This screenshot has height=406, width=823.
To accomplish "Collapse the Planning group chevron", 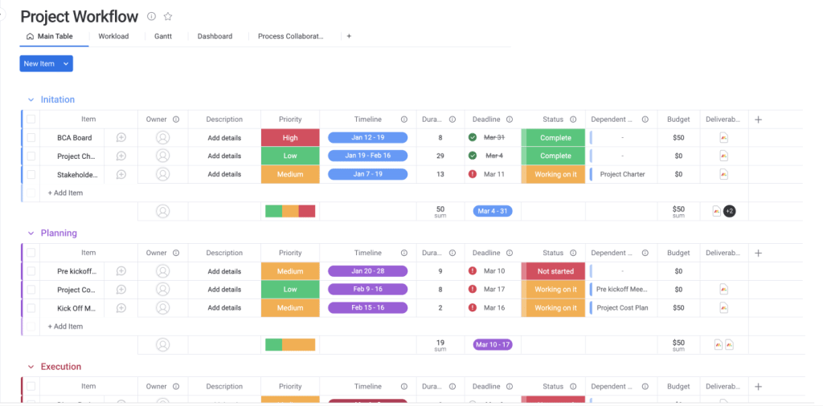I will pyautogui.click(x=31, y=233).
